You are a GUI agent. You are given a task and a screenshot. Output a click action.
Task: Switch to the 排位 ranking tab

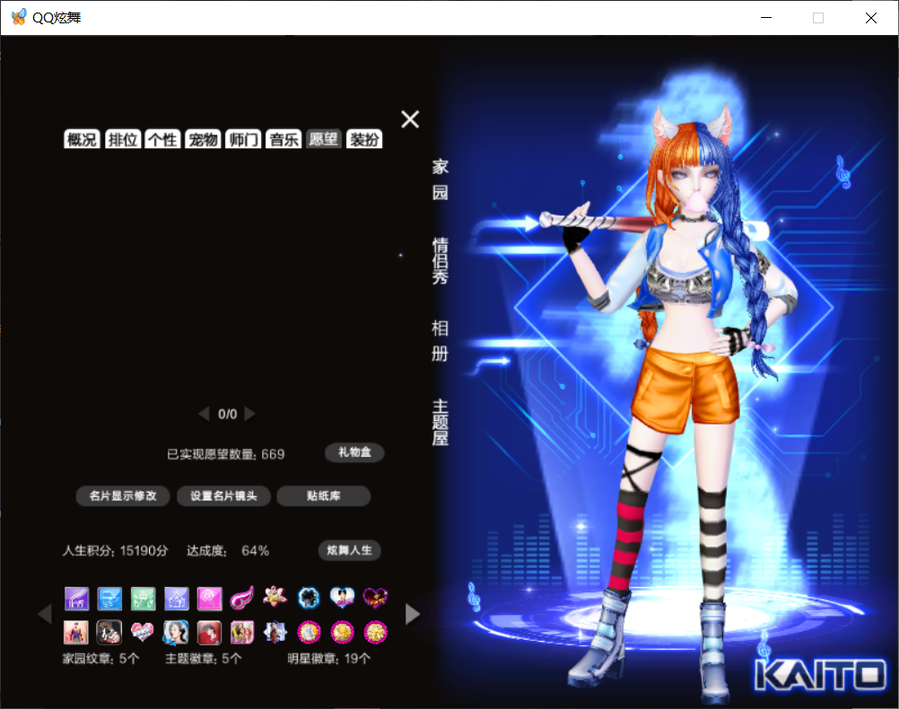pyautogui.click(x=123, y=139)
